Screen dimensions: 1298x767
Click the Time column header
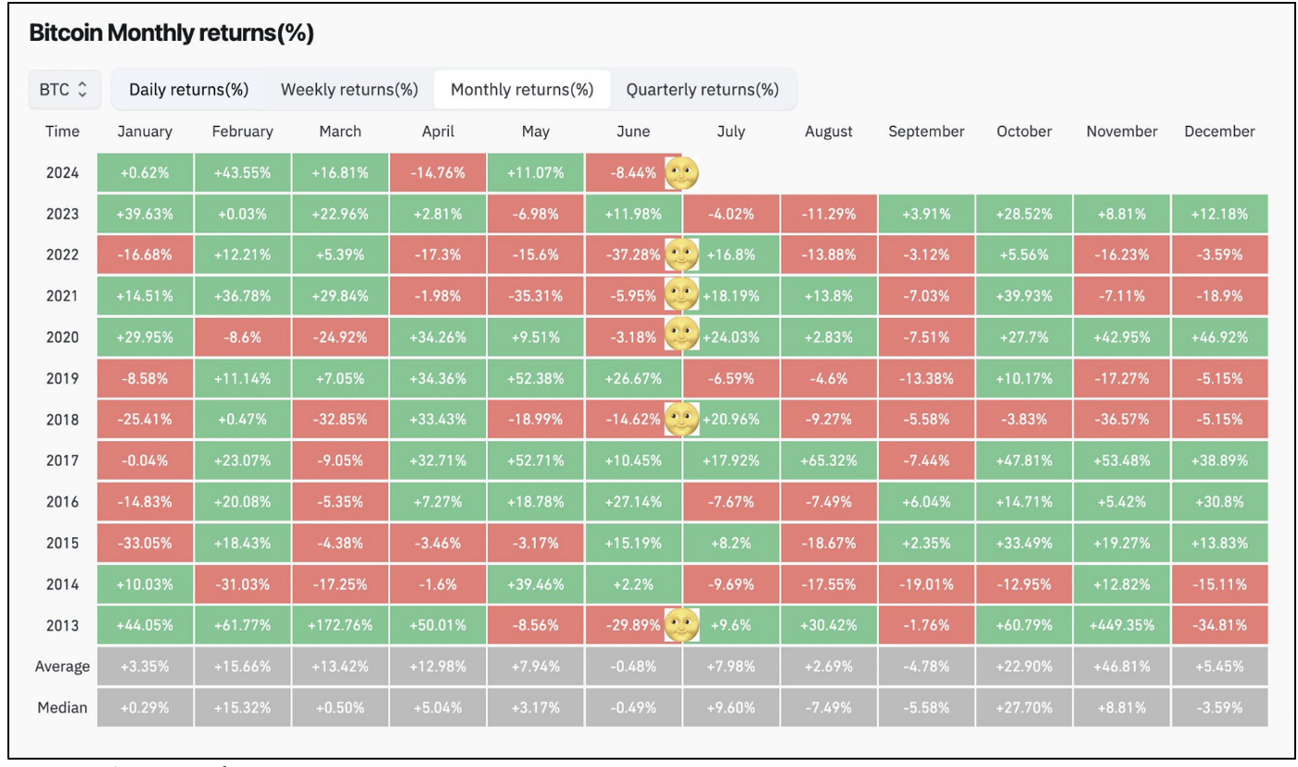coord(63,132)
